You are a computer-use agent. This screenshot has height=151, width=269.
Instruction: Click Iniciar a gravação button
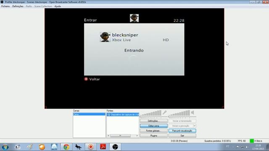pos(181,126)
